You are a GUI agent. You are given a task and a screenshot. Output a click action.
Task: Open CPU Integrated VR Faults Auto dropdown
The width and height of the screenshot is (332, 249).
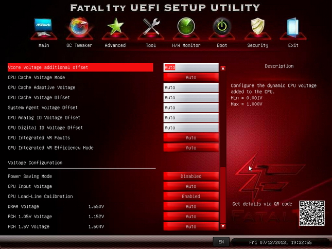(x=191, y=138)
